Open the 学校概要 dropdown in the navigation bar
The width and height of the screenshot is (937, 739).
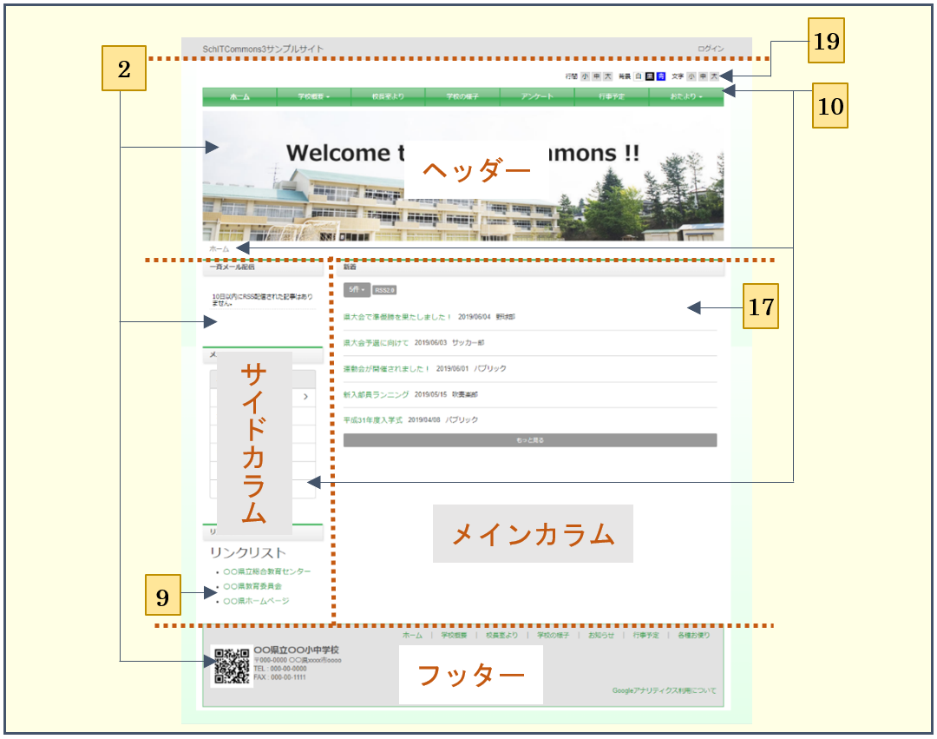point(313,97)
